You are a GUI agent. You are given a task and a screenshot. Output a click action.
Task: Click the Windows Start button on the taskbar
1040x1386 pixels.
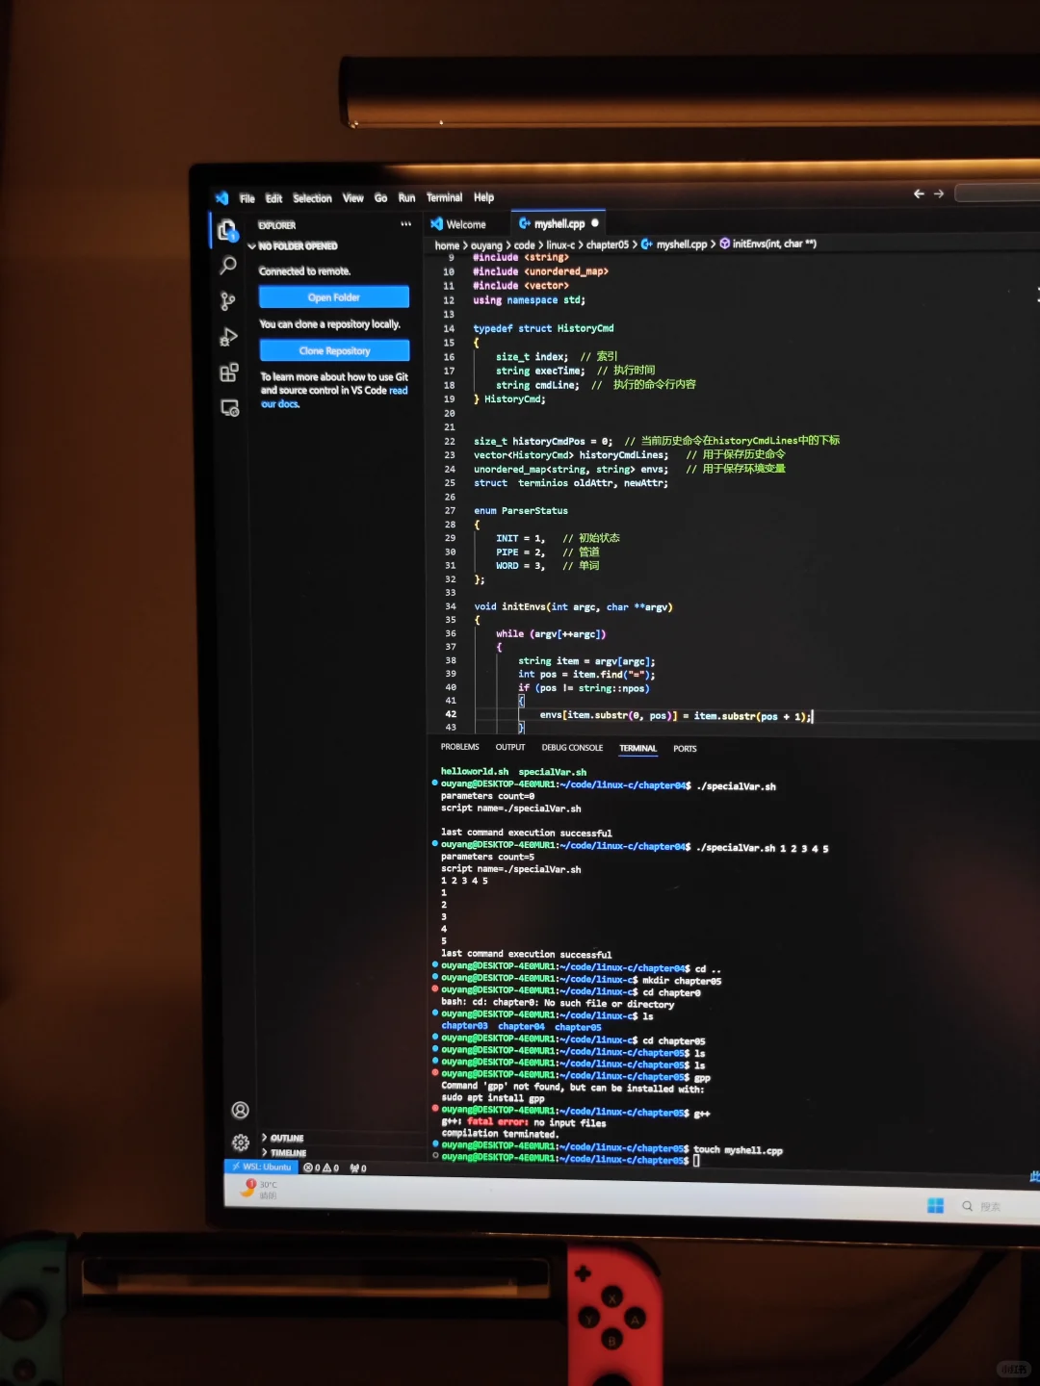[x=934, y=1205]
